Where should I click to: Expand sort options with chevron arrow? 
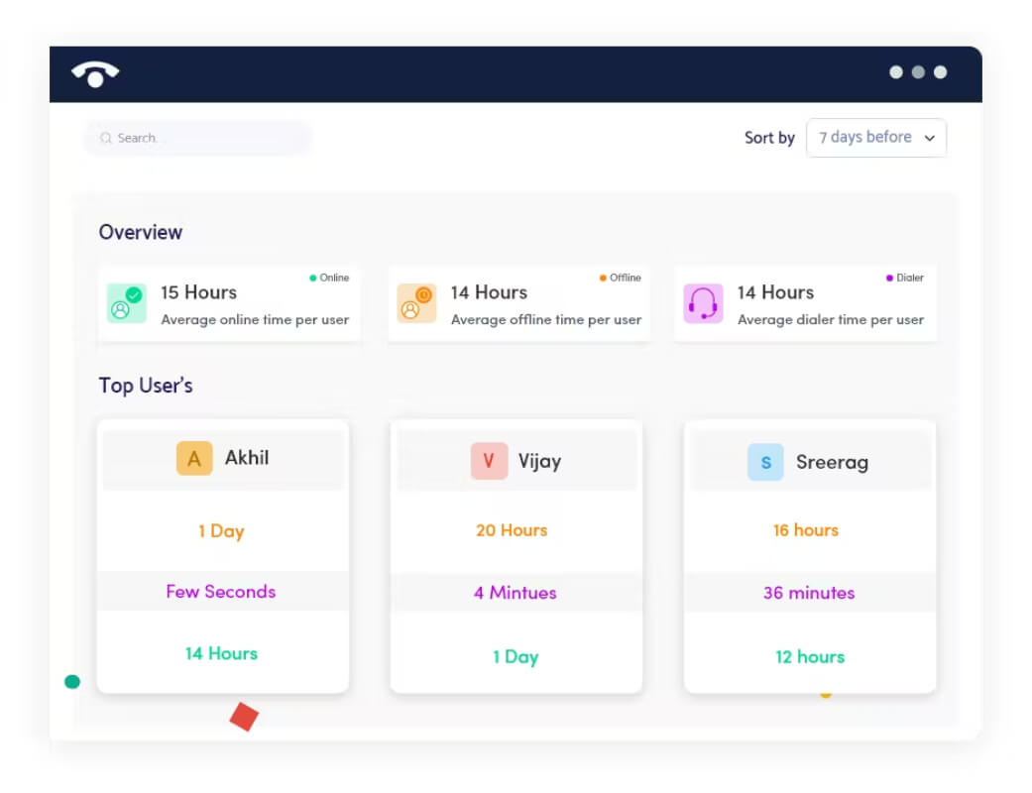pos(929,138)
